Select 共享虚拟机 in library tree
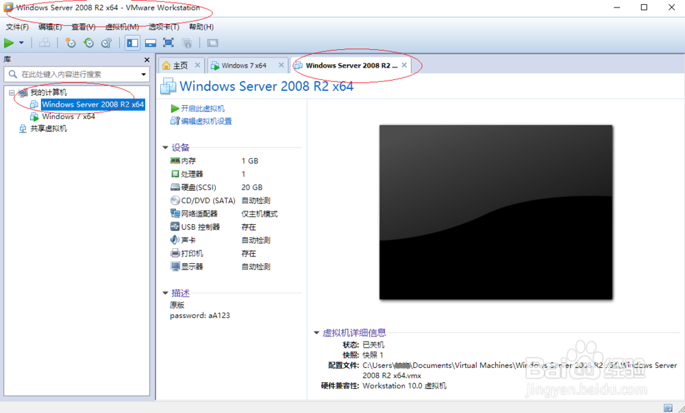 click(49, 129)
